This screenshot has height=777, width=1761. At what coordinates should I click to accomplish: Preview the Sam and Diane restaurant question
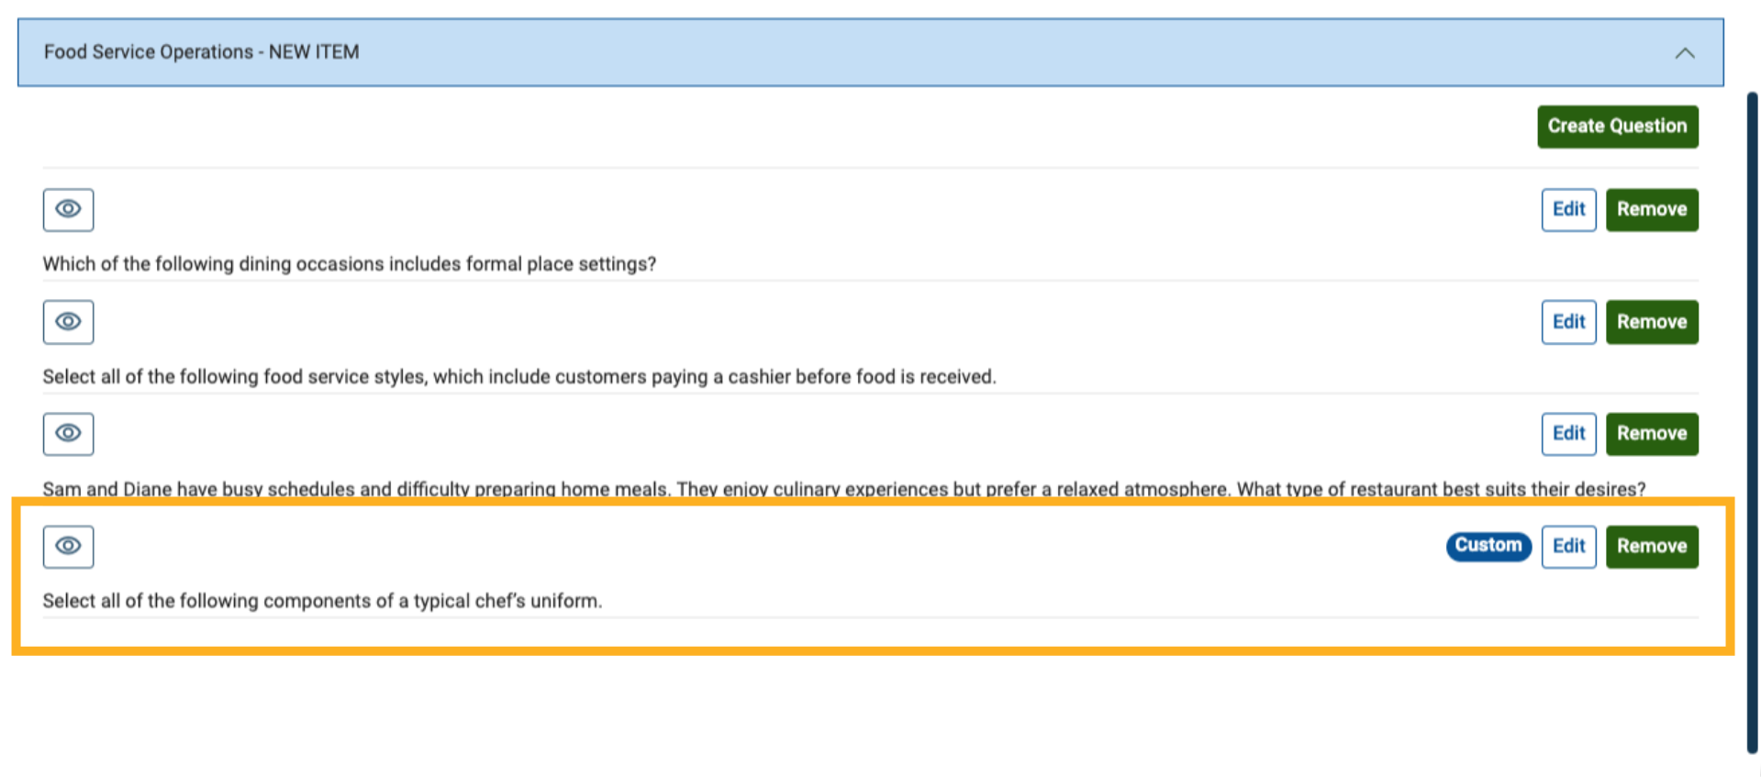click(x=68, y=434)
